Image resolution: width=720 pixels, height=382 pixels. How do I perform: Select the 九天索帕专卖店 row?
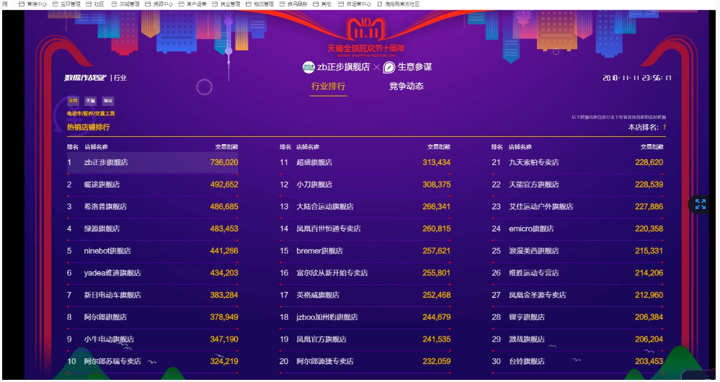tap(577, 163)
